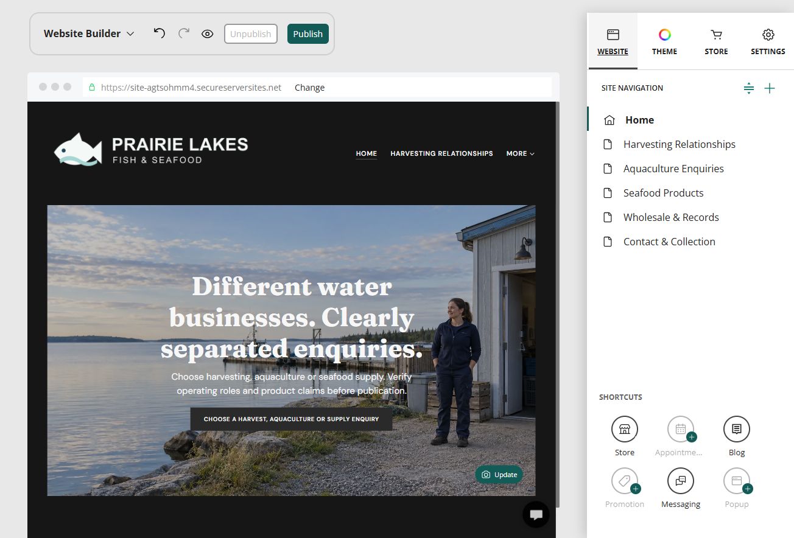Switch to the THEME tab
794x538 pixels.
click(664, 41)
